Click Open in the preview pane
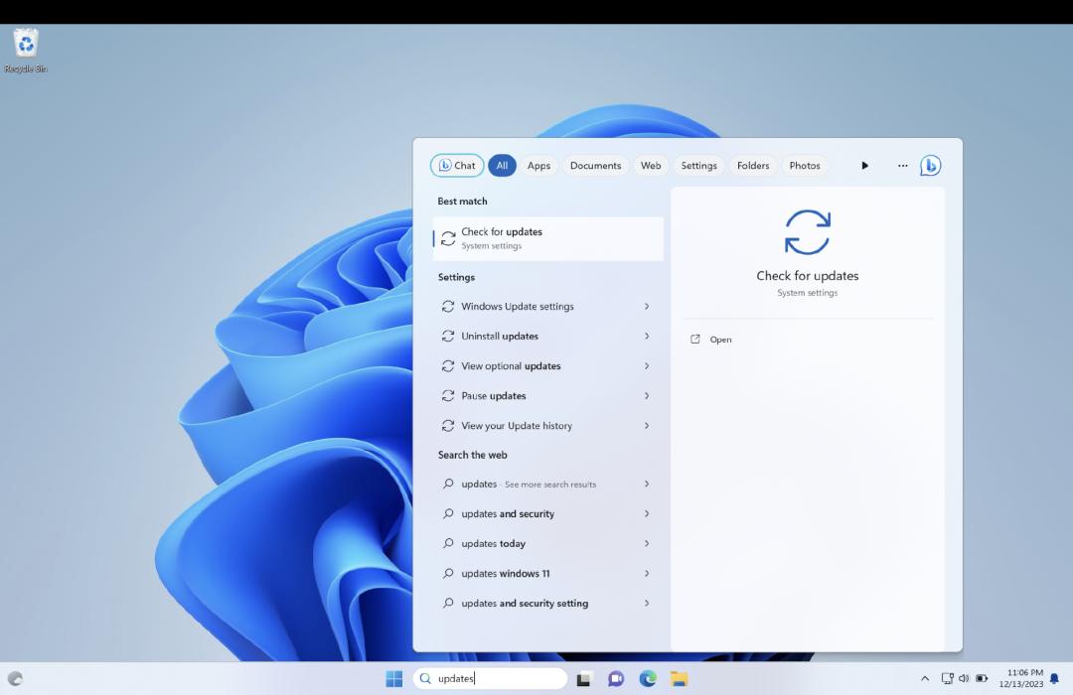Screen dimensions: 1073x695 point(720,340)
